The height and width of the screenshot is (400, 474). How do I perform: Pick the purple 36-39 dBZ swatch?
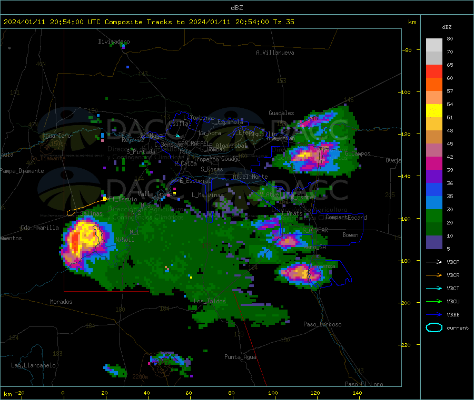tap(434, 177)
